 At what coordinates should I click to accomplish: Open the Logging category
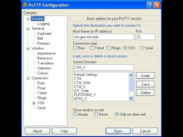43,24
